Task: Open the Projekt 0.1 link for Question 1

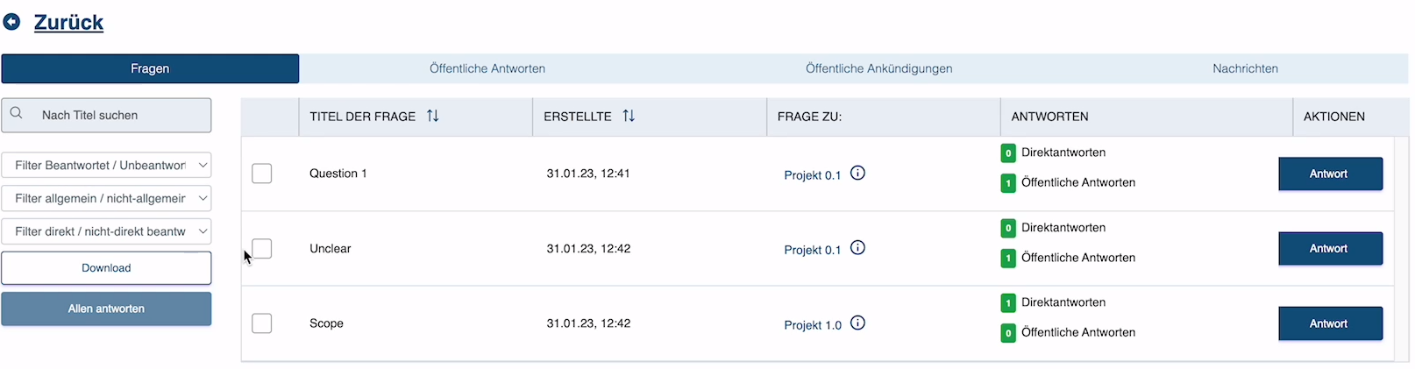Action: pos(813,175)
